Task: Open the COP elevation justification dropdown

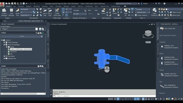Action: pos(80,14)
